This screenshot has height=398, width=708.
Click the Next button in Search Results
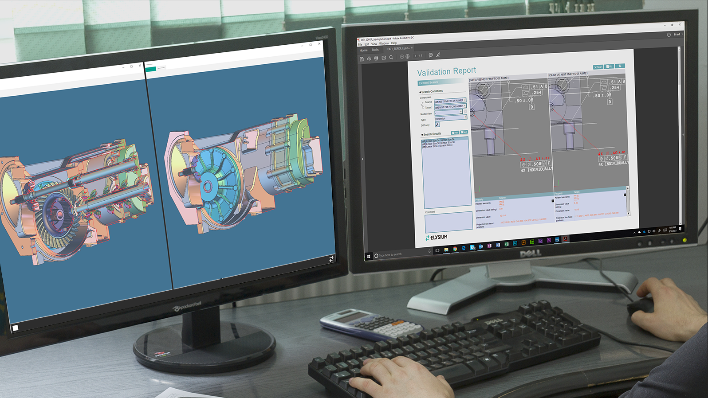[464, 132]
